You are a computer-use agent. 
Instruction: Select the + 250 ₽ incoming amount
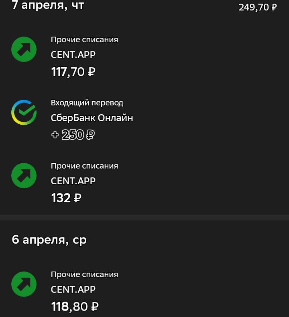[x=73, y=135]
